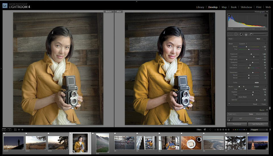The height and width of the screenshot is (156, 273).
Task: Click the Set Default button
Action: click(x=258, y=124)
